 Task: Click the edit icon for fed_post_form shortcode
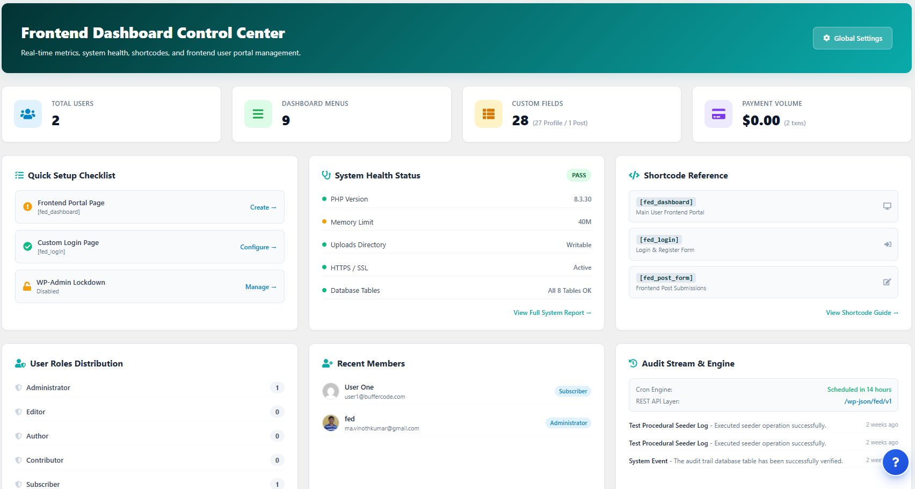(887, 282)
